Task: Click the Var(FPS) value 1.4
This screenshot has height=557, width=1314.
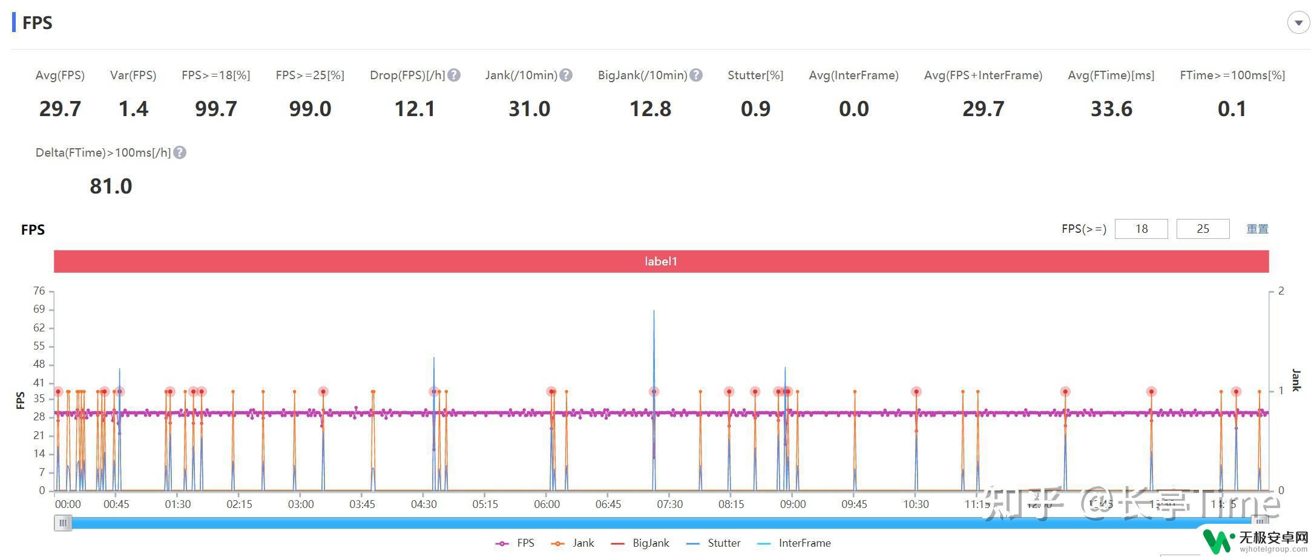Action: 133,109
